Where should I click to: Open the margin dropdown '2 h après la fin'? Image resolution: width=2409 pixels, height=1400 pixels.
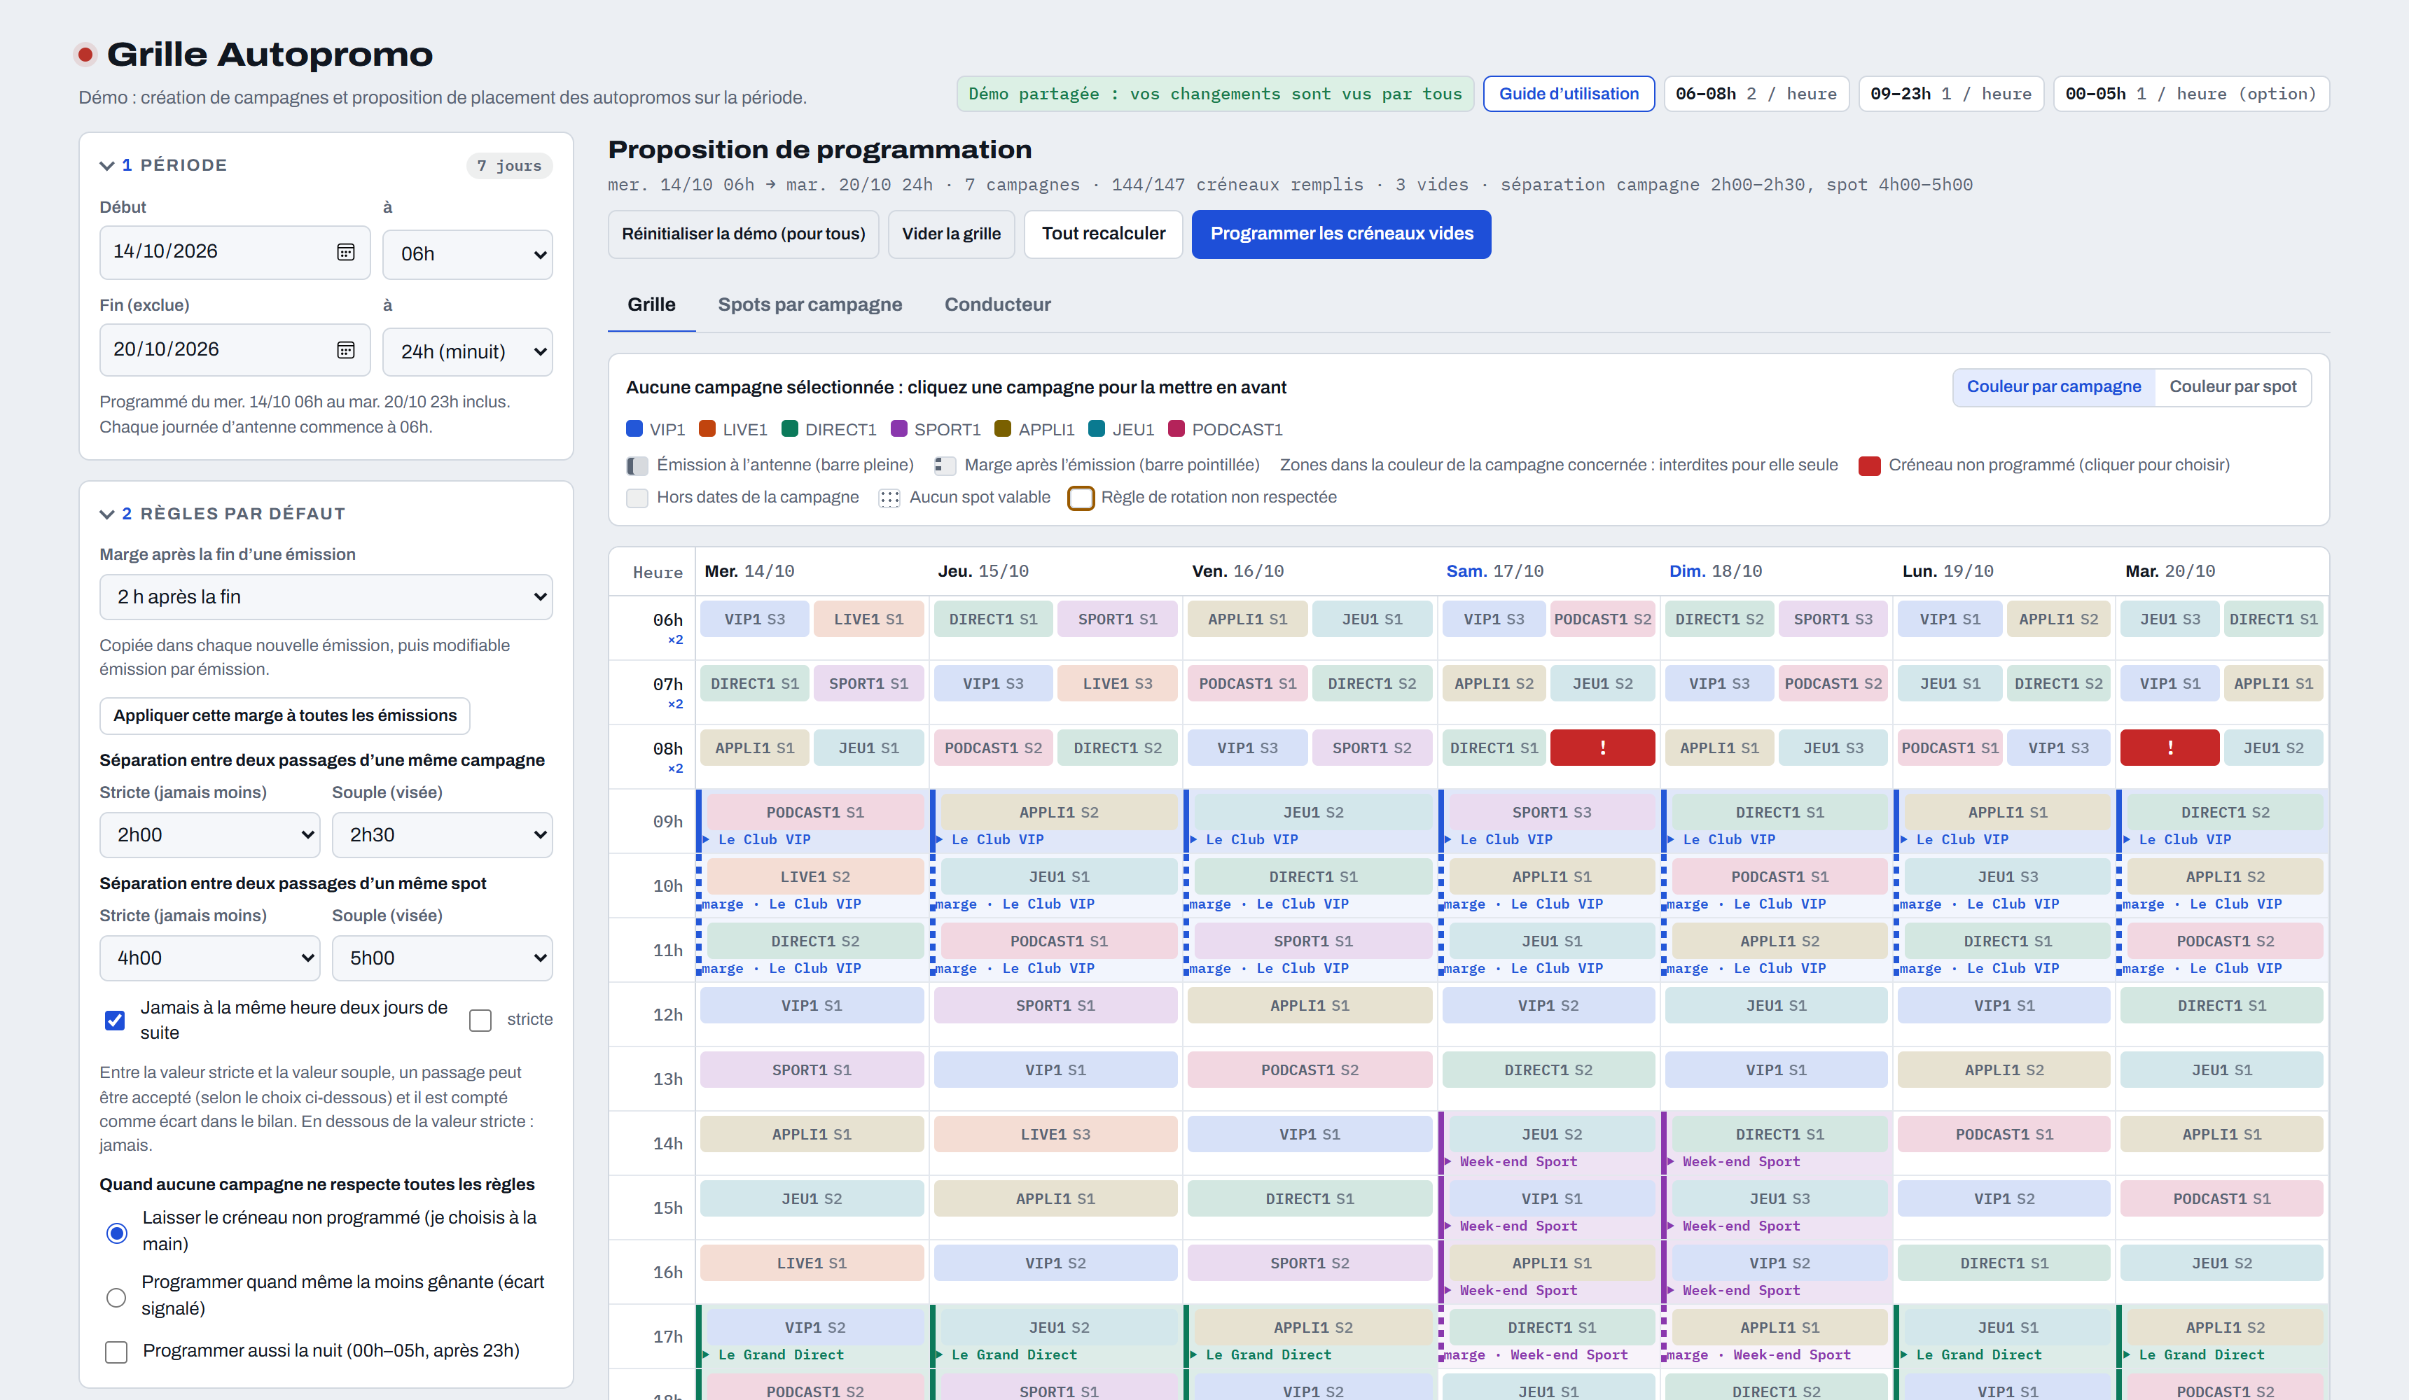click(326, 596)
